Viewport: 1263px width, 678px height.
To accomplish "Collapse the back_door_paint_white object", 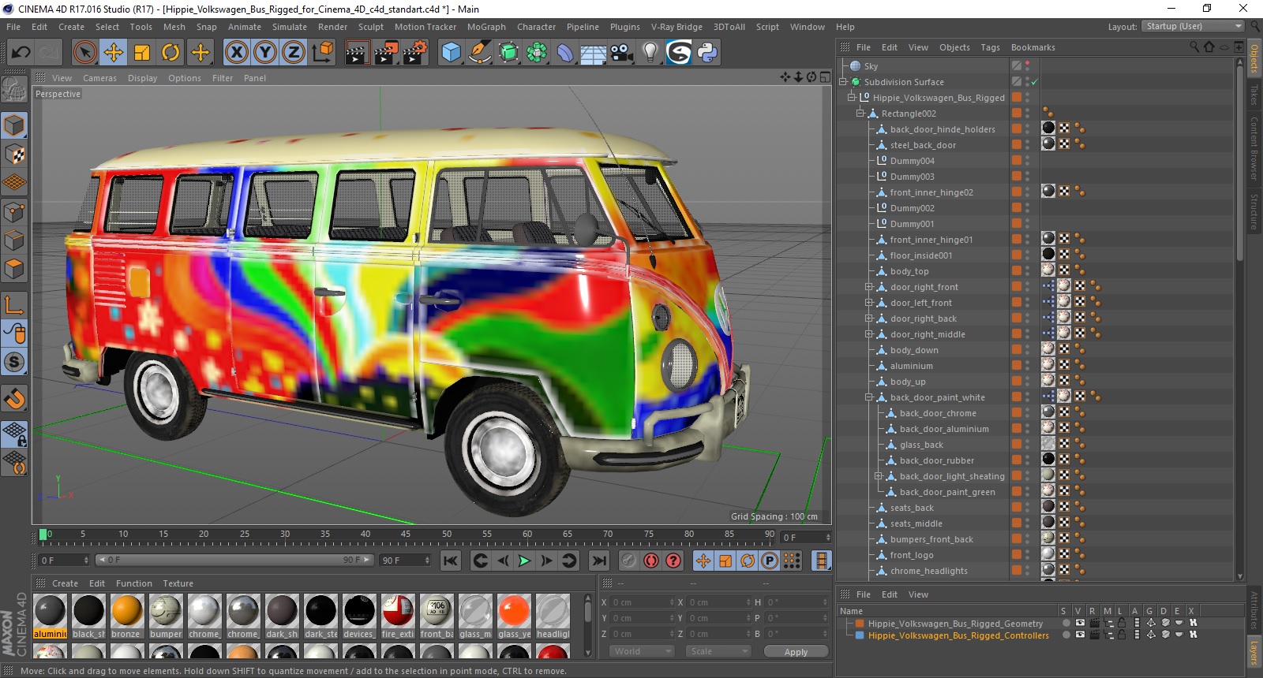I will 868,397.
